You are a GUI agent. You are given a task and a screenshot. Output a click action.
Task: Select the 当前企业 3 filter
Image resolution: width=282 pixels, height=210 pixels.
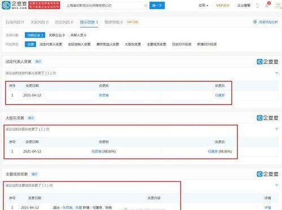pos(35,35)
